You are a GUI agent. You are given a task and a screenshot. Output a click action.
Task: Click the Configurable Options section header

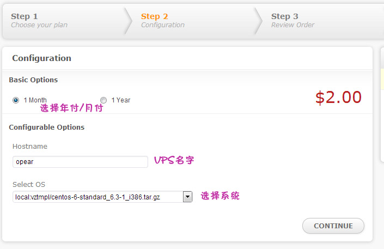point(46,127)
